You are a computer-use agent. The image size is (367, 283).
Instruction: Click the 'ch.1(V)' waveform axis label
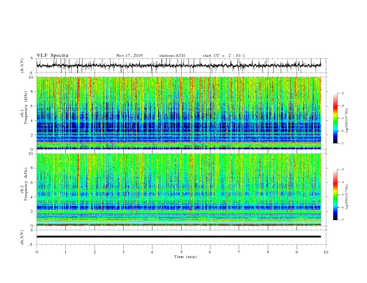point(22,66)
